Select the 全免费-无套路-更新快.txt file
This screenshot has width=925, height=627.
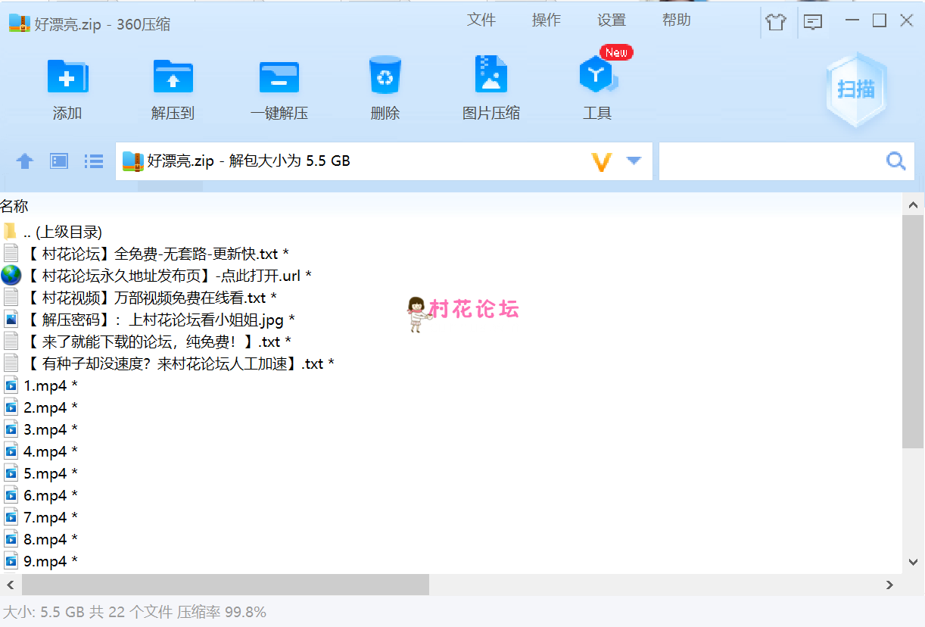pyautogui.click(x=451, y=254)
